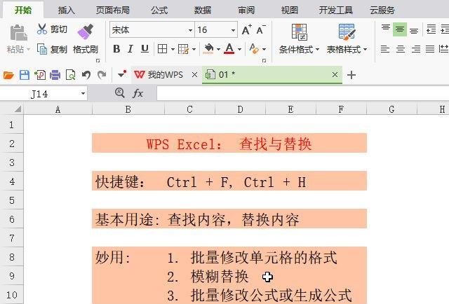This screenshot has width=449, height=304.
Task: Close the 我的WPS tab
Action: tap(194, 75)
